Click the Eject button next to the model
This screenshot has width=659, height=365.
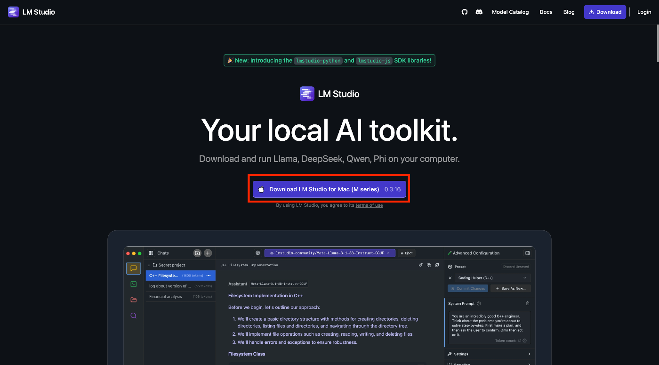pos(407,253)
